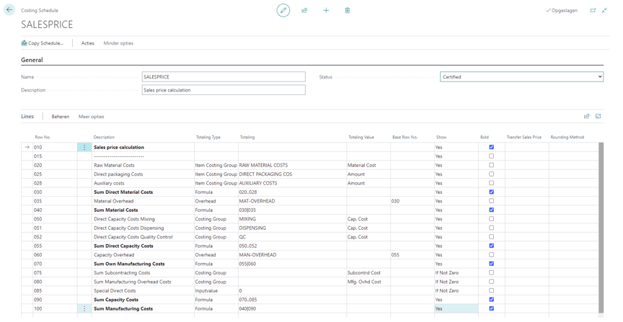Click 'RAW MATERIAL COSTS' totaling cell
The width and height of the screenshot is (623, 322).
292,165
